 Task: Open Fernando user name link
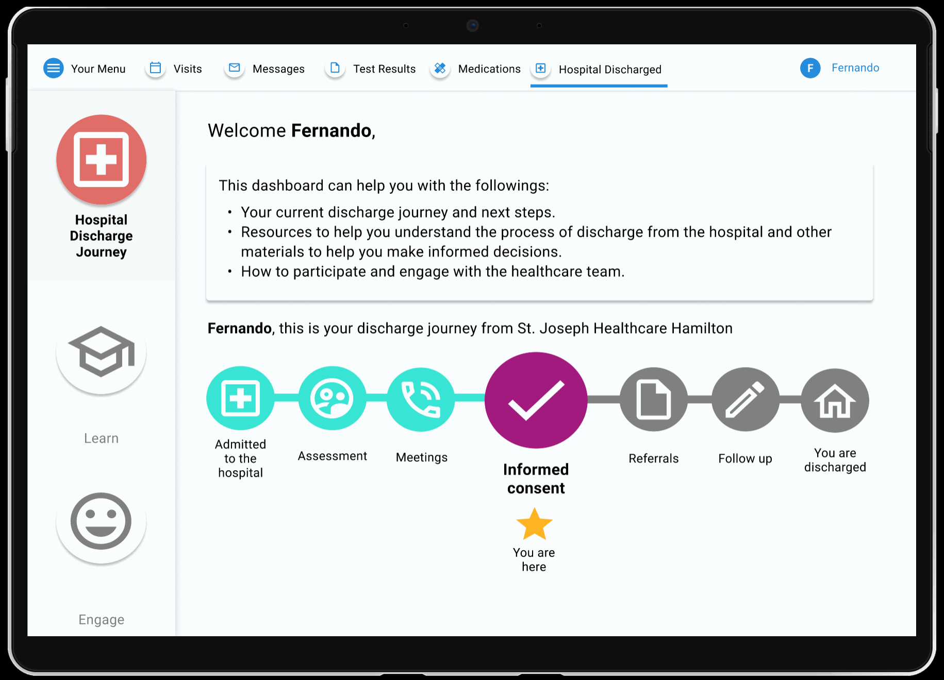tap(855, 68)
